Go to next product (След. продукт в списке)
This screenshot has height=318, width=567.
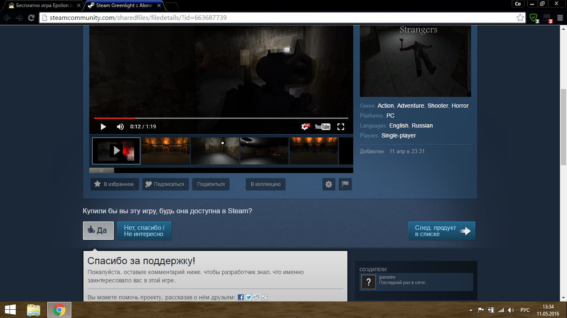click(442, 231)
